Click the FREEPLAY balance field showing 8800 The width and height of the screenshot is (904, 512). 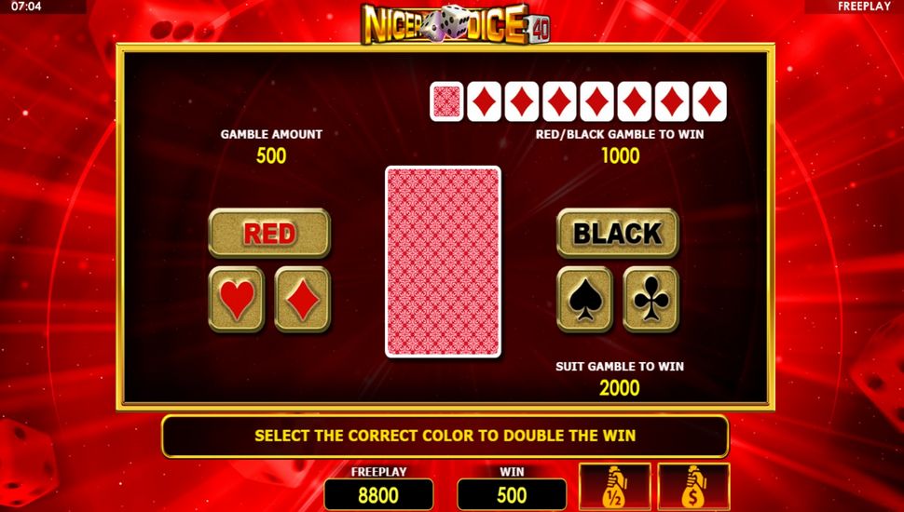(x=378, y=494)
